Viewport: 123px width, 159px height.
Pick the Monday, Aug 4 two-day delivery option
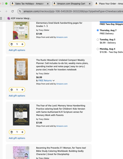tap(98, 49)
